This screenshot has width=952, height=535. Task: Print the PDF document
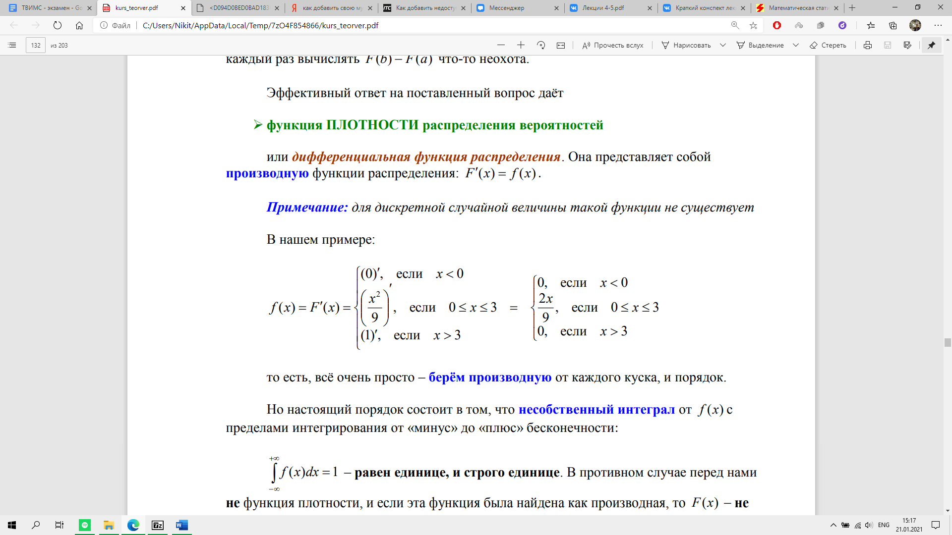pyautogui.click(x=868, y=45)
